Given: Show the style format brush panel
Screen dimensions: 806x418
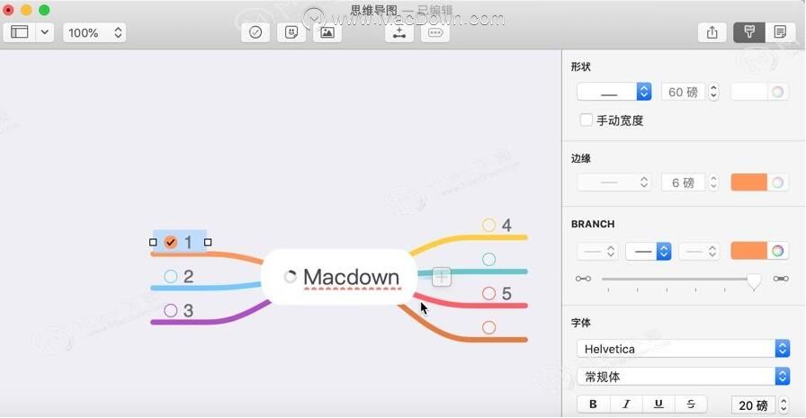Looking at the screenshot, I should coord(749,32).
